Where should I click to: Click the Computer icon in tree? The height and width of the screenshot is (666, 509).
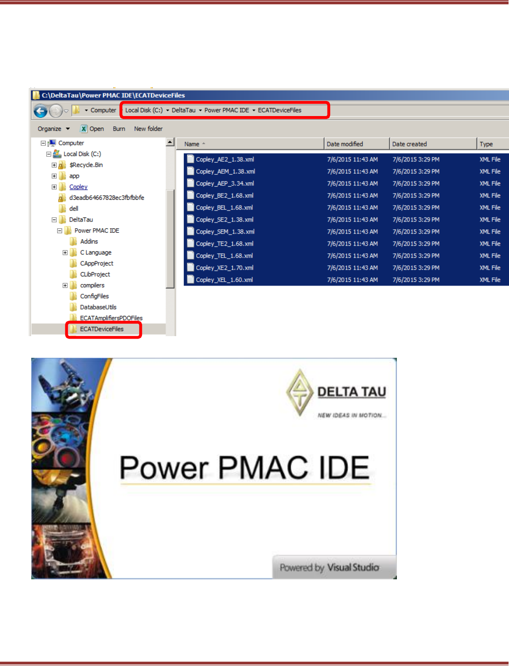click(52, 143)
